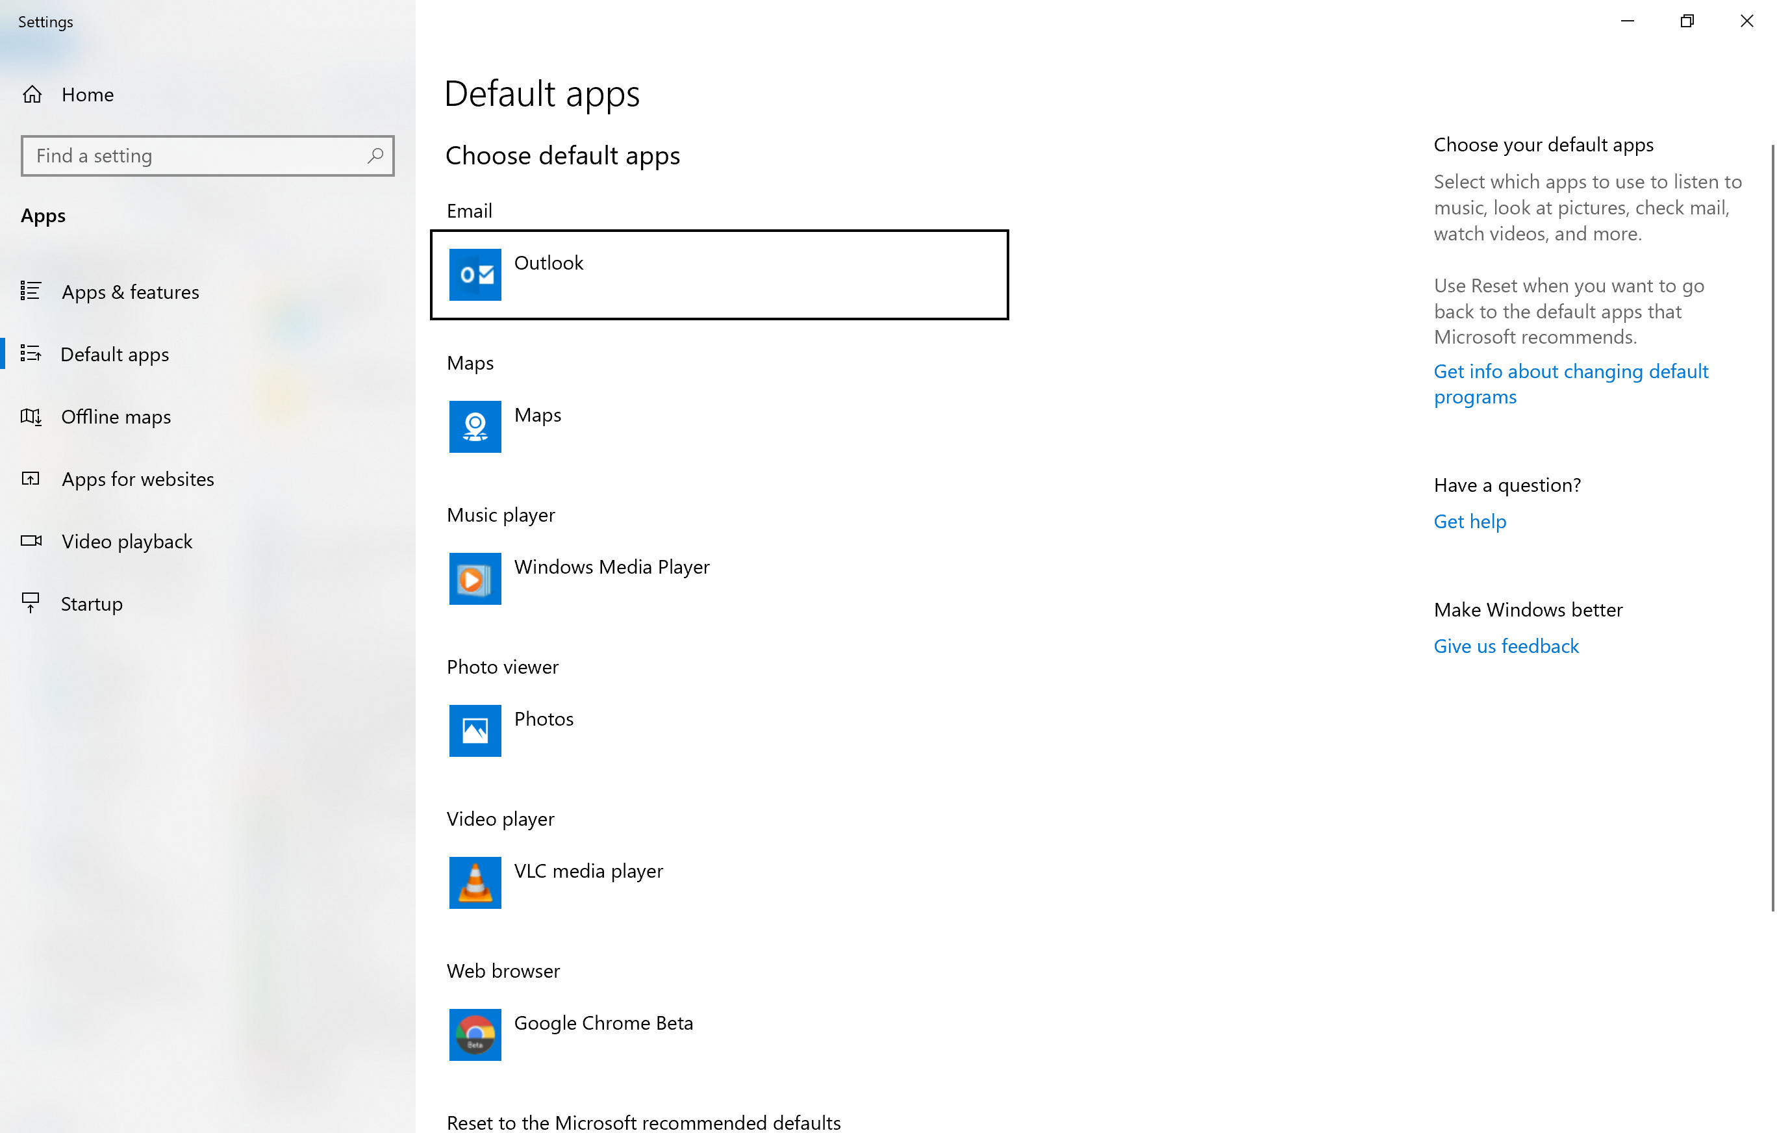Click the 'Choose your default apps' heading
The width and height of the screenshot is (1777, 1133).
click(x=1543, y=145)
